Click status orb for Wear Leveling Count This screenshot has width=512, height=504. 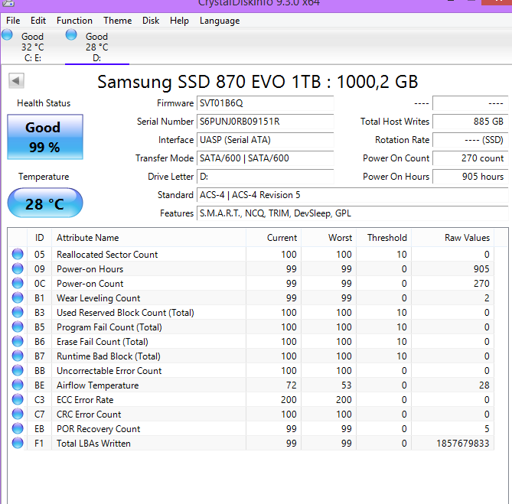pos(18,298)
